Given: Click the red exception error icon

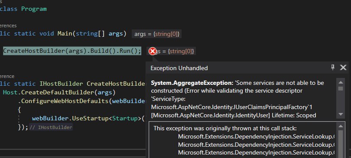Looking at the screenshot, I should click(153, 51).
